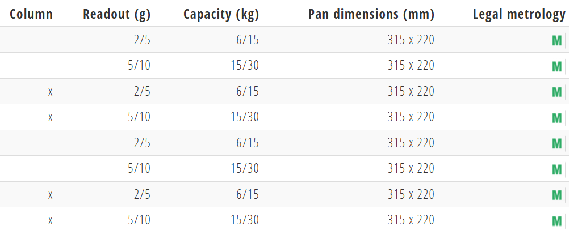Select the Column x mark in the seventh row
The height and width of the screenshot is (239, 578).
point(50,195)
